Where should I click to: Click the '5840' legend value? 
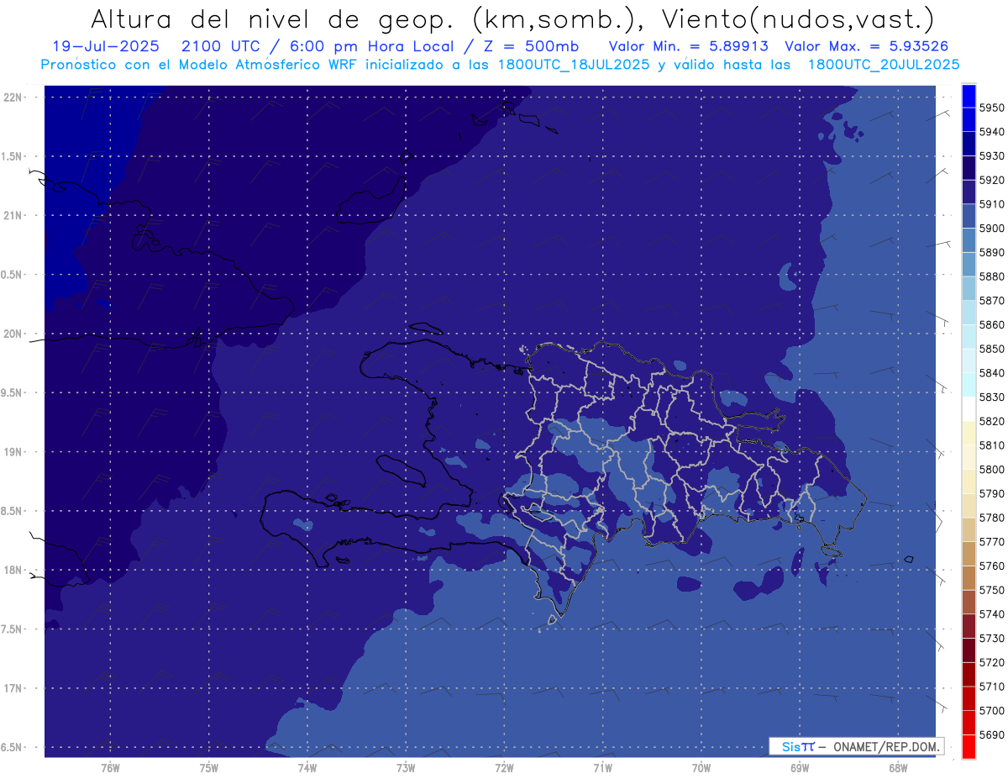(992, 372)
